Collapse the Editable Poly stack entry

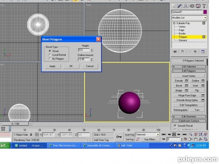pos(174,23)
